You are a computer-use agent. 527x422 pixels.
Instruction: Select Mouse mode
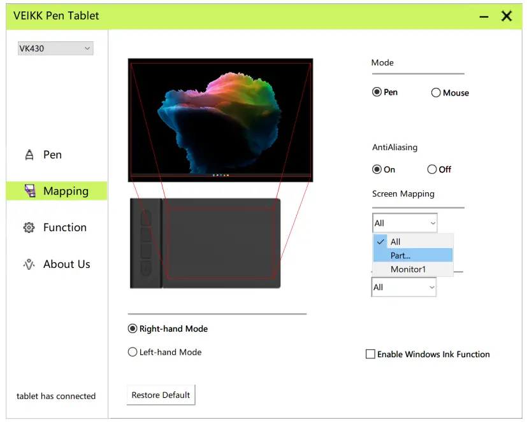pyautogui.click(x=437, y=92)
